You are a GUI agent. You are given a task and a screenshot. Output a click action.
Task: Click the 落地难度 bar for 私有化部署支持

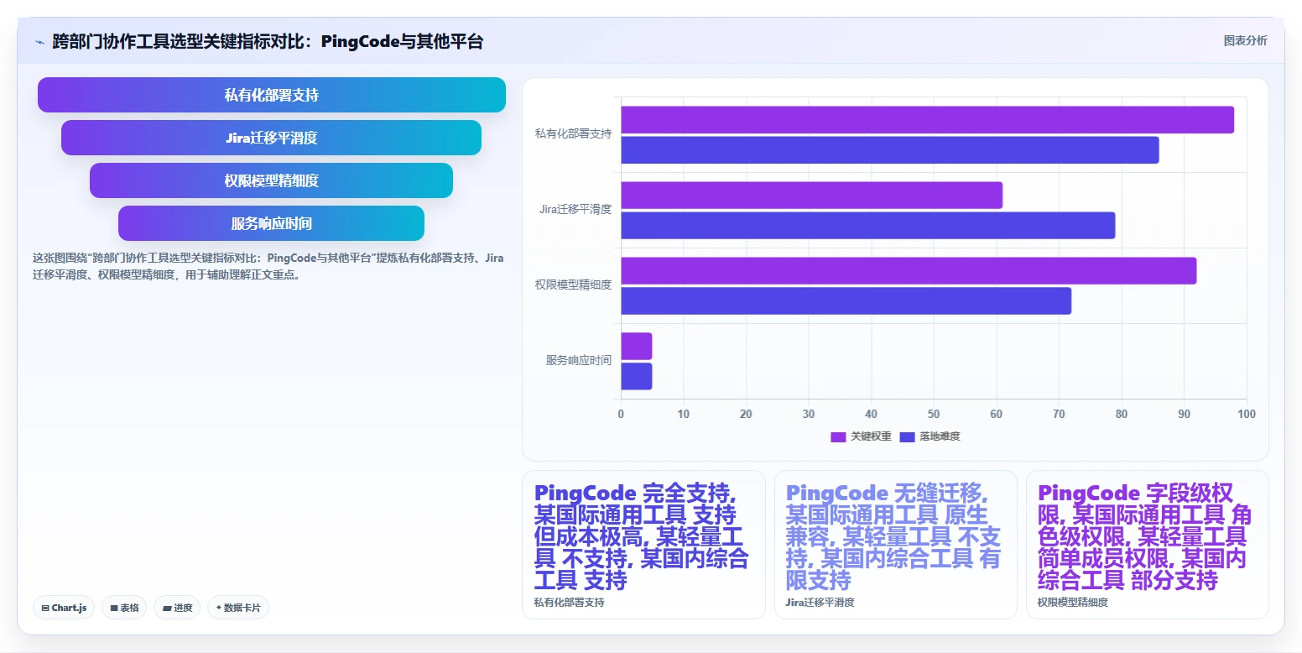click(889, 150)
